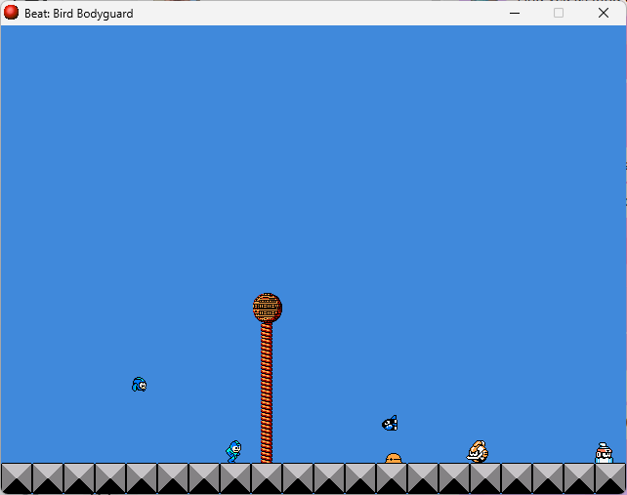Image resolution: width=627 pixels, height=495 pixels.
Task: Click the disabled maximize button
Action: pyautogui.click(x=559, y=14)
